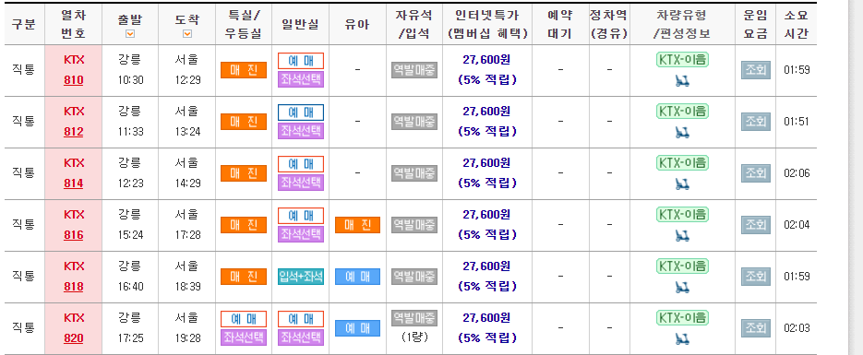Screen dimensions: 863x355
Task: Choose first-class seat (좌석선택) for KTX 820
Action: [244, 337]
